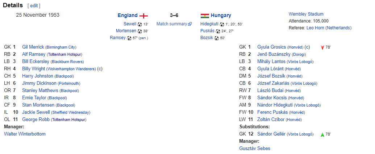
Task: Click the Hungary flag icon
Action: [205, 16]
